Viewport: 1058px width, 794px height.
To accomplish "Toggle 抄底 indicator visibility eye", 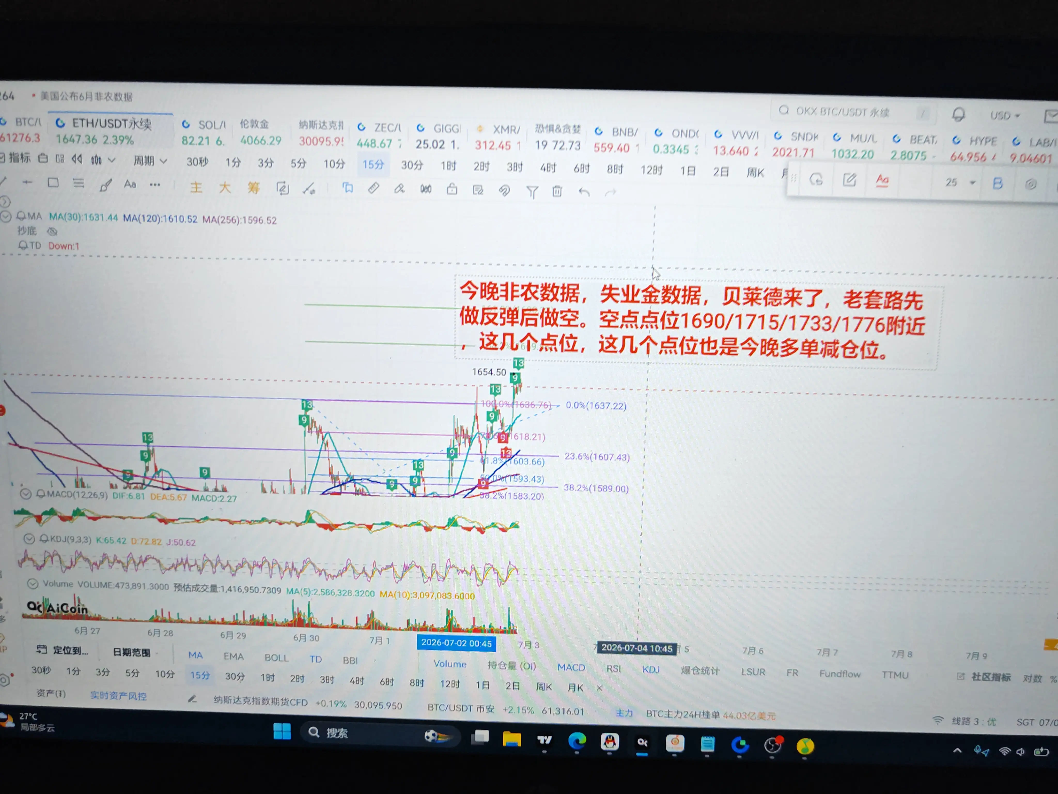I will (52, 232).
